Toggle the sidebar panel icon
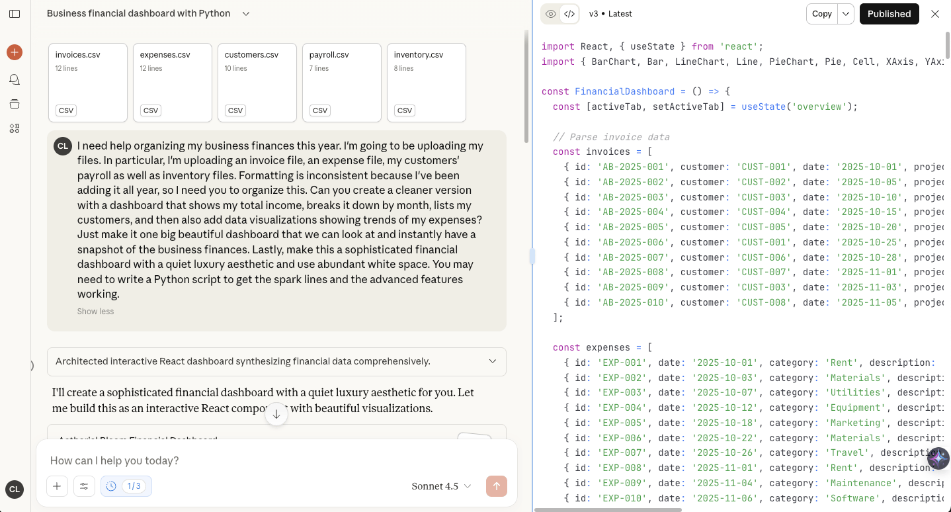Image resolution: width=951 pixels, height=512 pixels. 15,14
